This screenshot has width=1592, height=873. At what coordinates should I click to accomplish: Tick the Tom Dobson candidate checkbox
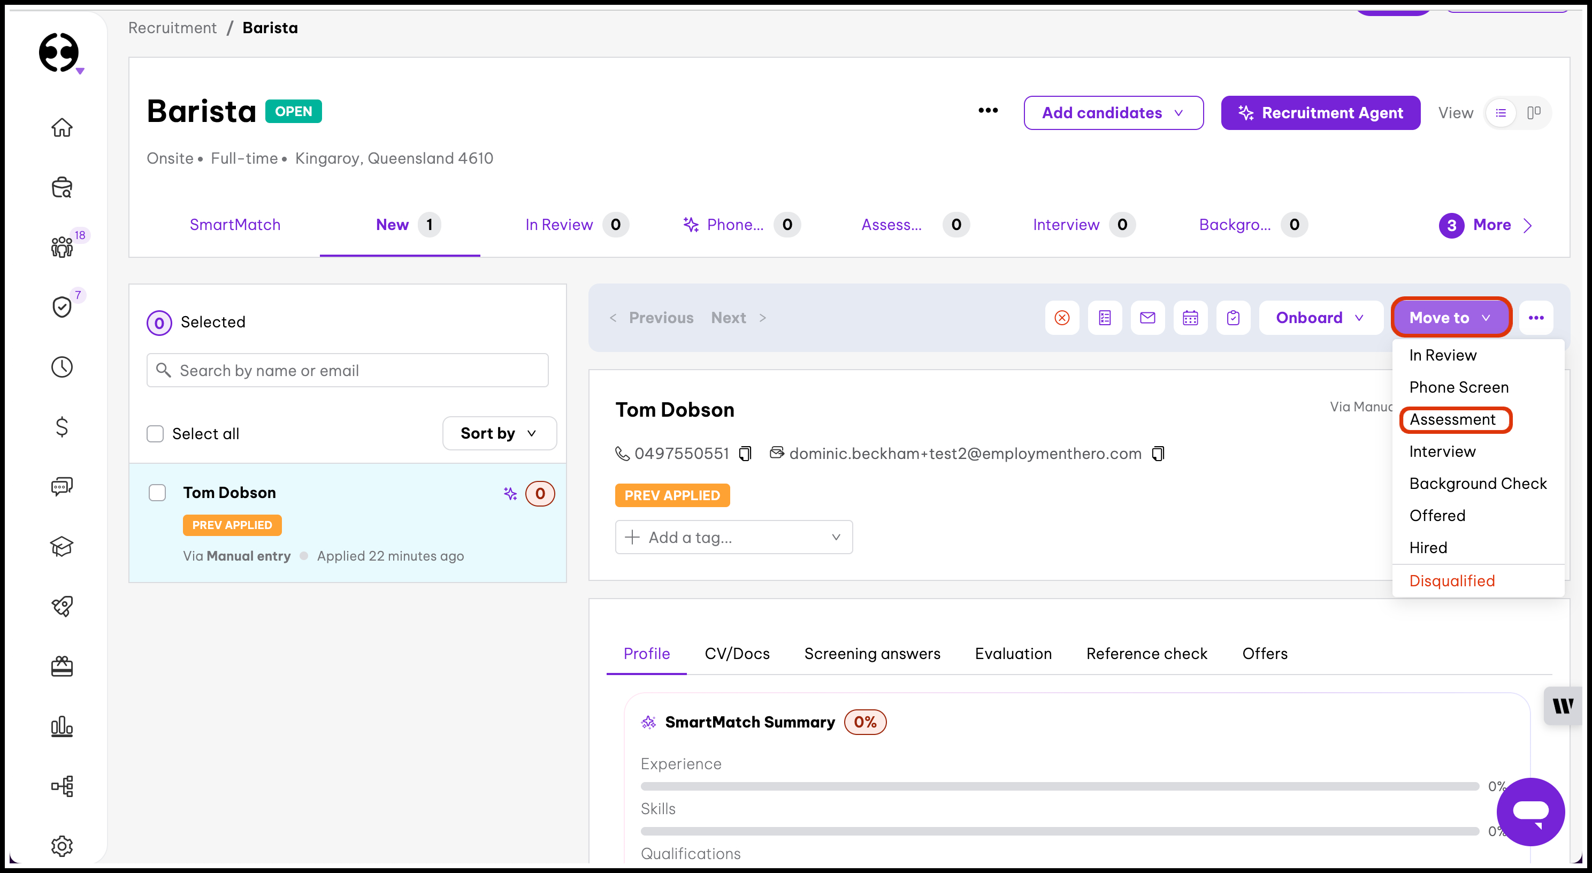(x=158, y=493)
